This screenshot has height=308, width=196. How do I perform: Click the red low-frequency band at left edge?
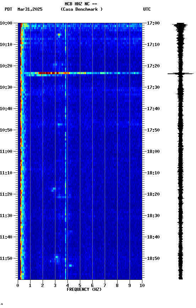21,151
